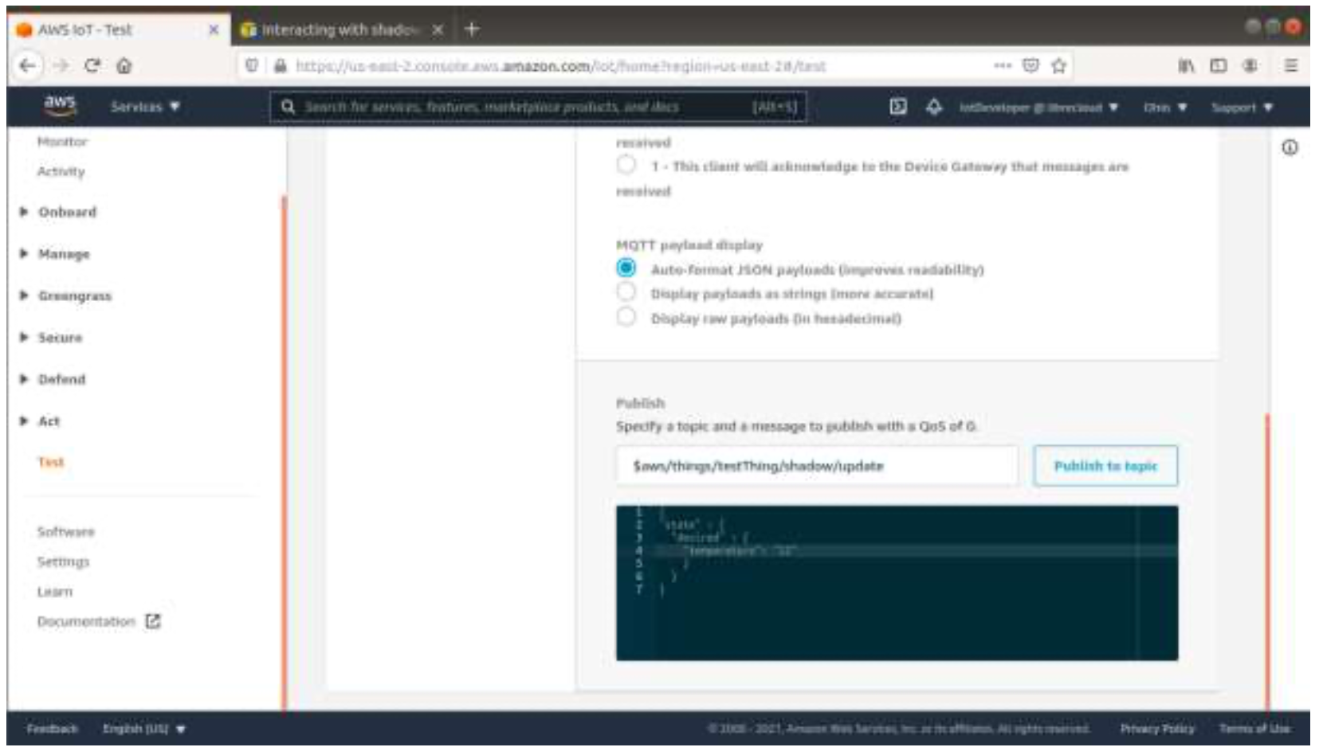1323x755 pixels.
Task: Select Auto-format JSON payloads option
Action: [x=626, y=268]
